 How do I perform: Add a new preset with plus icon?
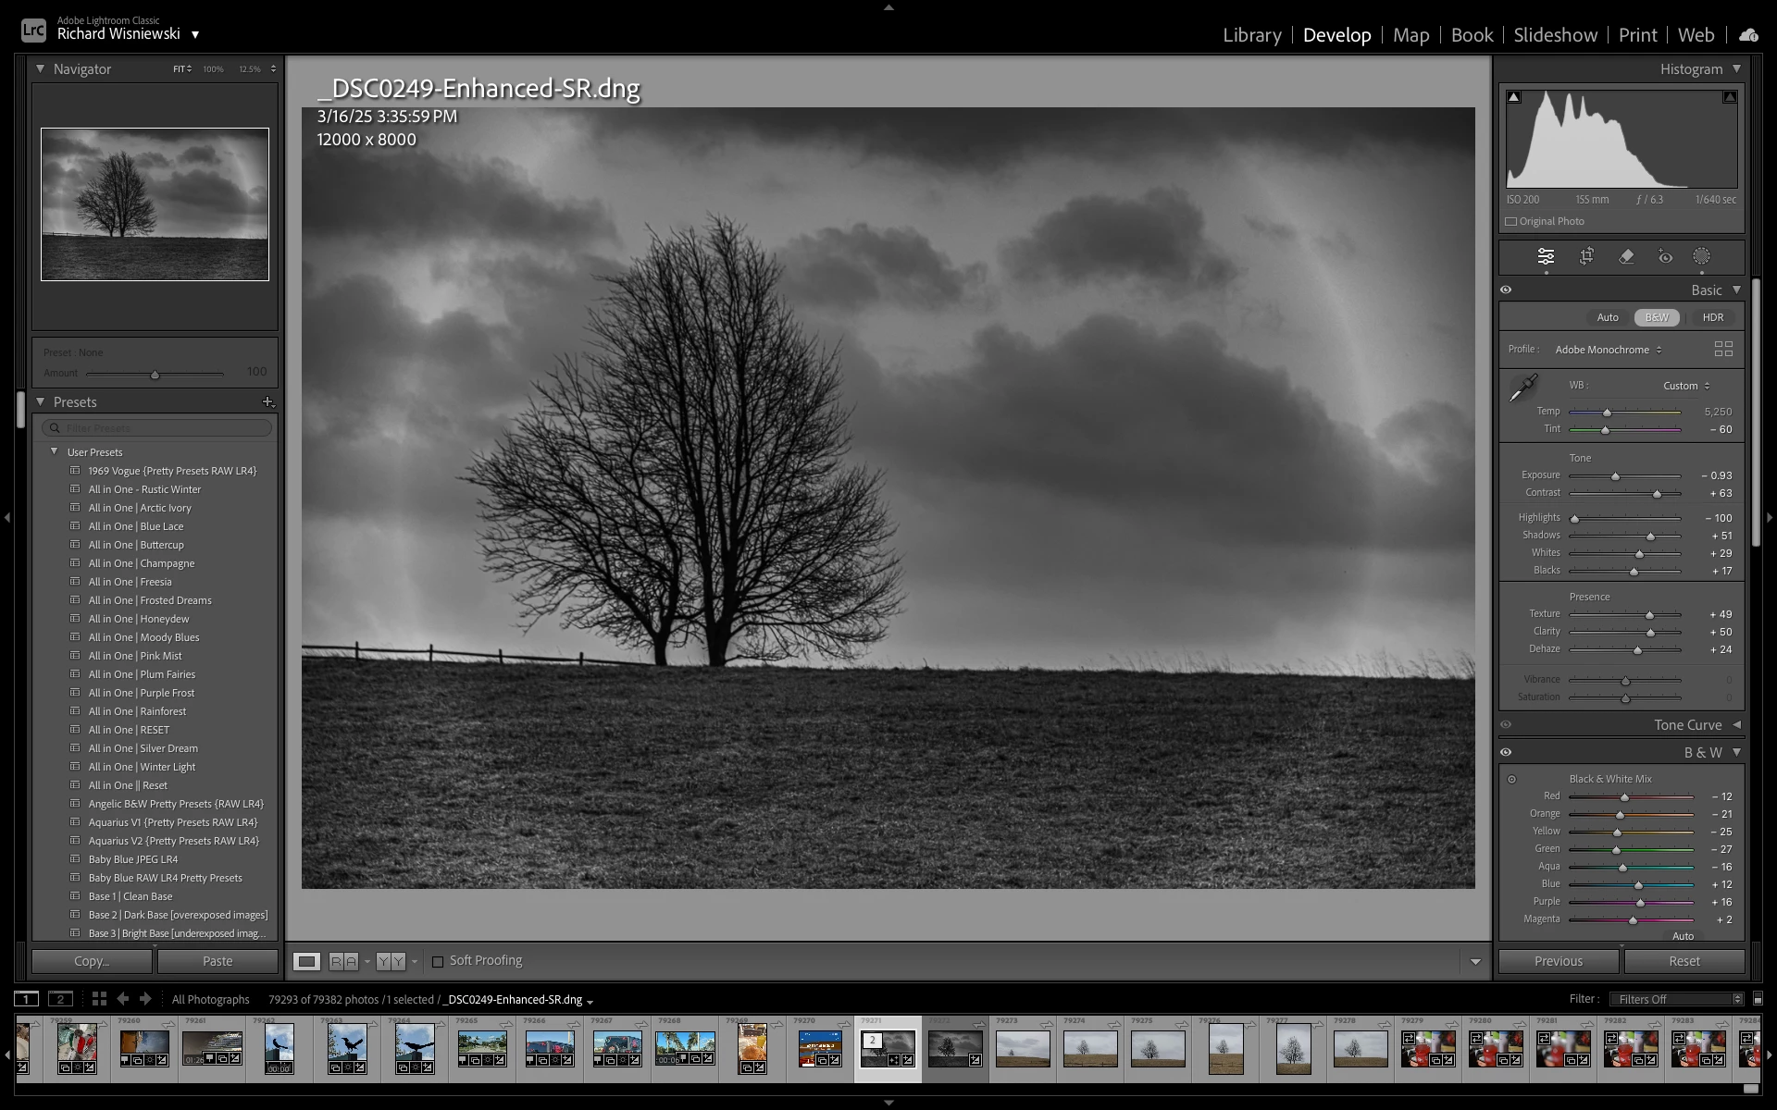[267, 401]
